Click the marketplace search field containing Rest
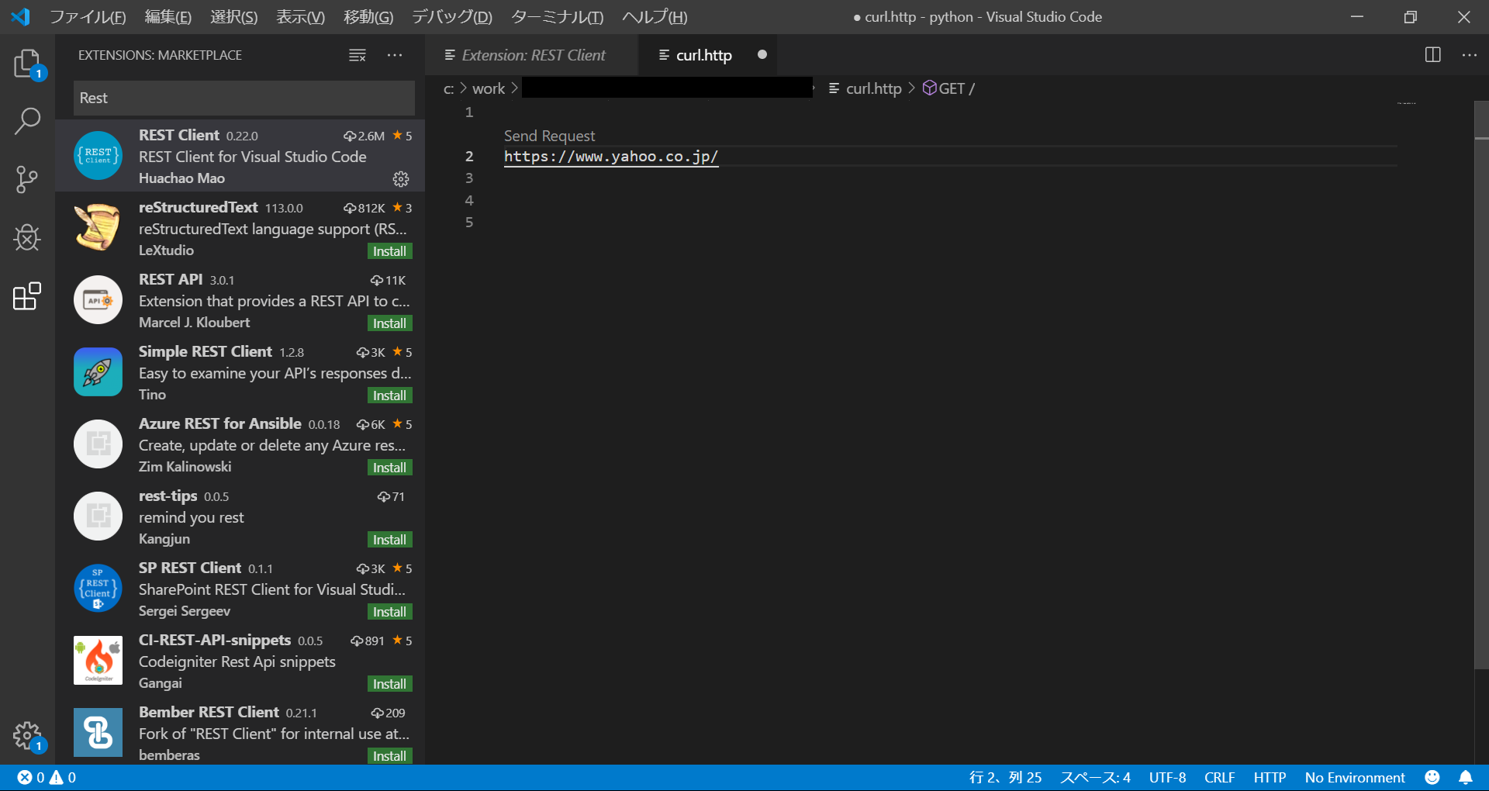This screenshot has height=791, width=1489. (x=244, y=98)
